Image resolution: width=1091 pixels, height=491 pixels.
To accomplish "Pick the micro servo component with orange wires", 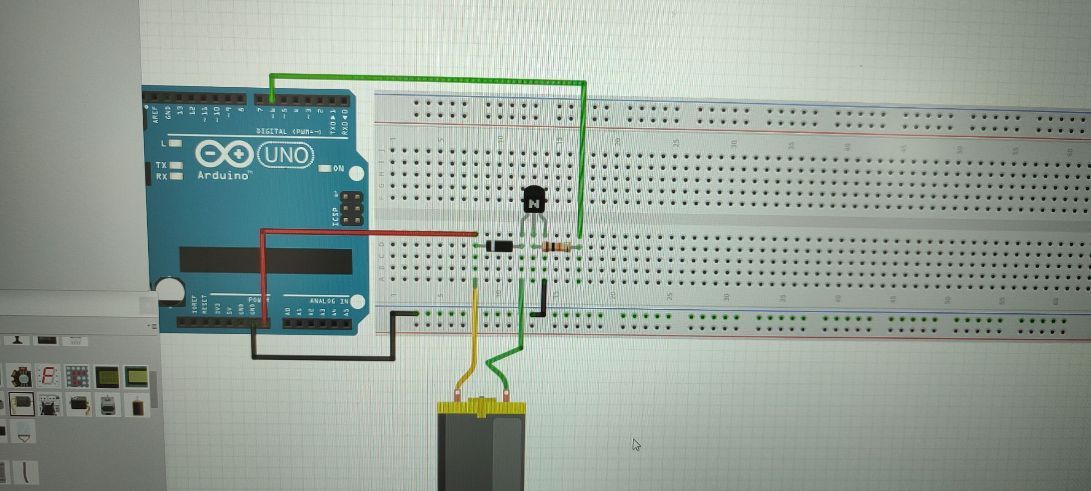I will [78, 404].
